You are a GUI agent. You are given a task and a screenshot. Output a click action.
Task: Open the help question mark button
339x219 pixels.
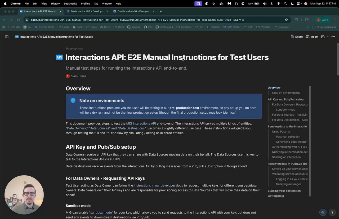[332, 212]
